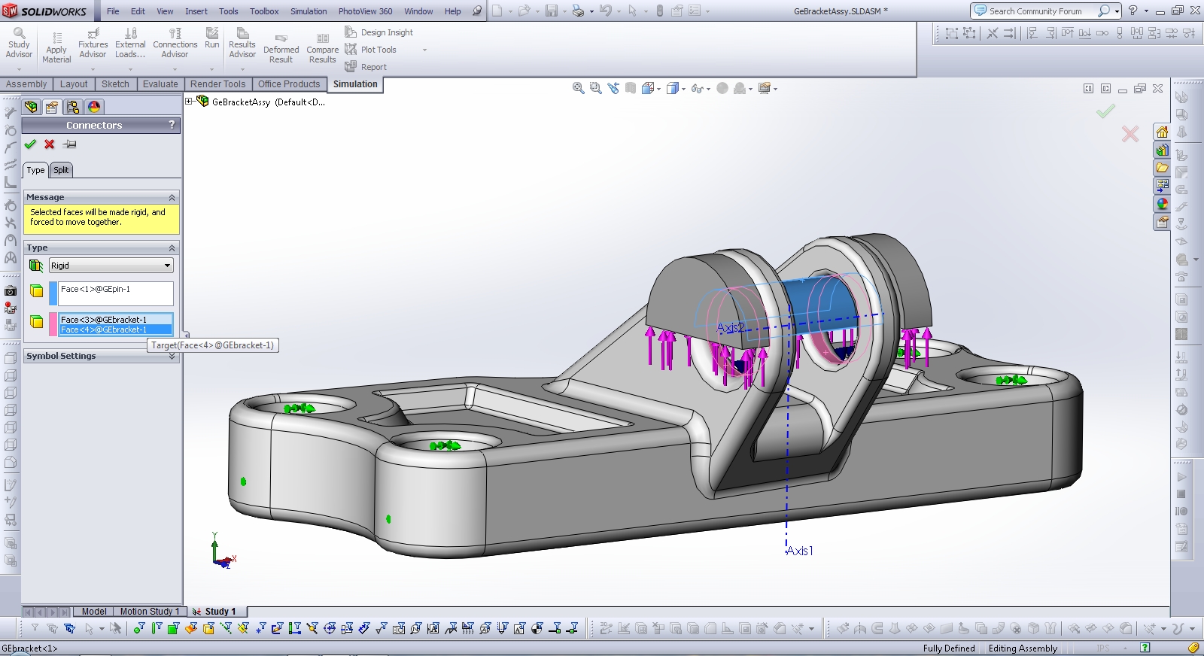The height and width of the screenshot is (656, 1204).
Task: Click the Undo icon
Action: pos(605,11)
